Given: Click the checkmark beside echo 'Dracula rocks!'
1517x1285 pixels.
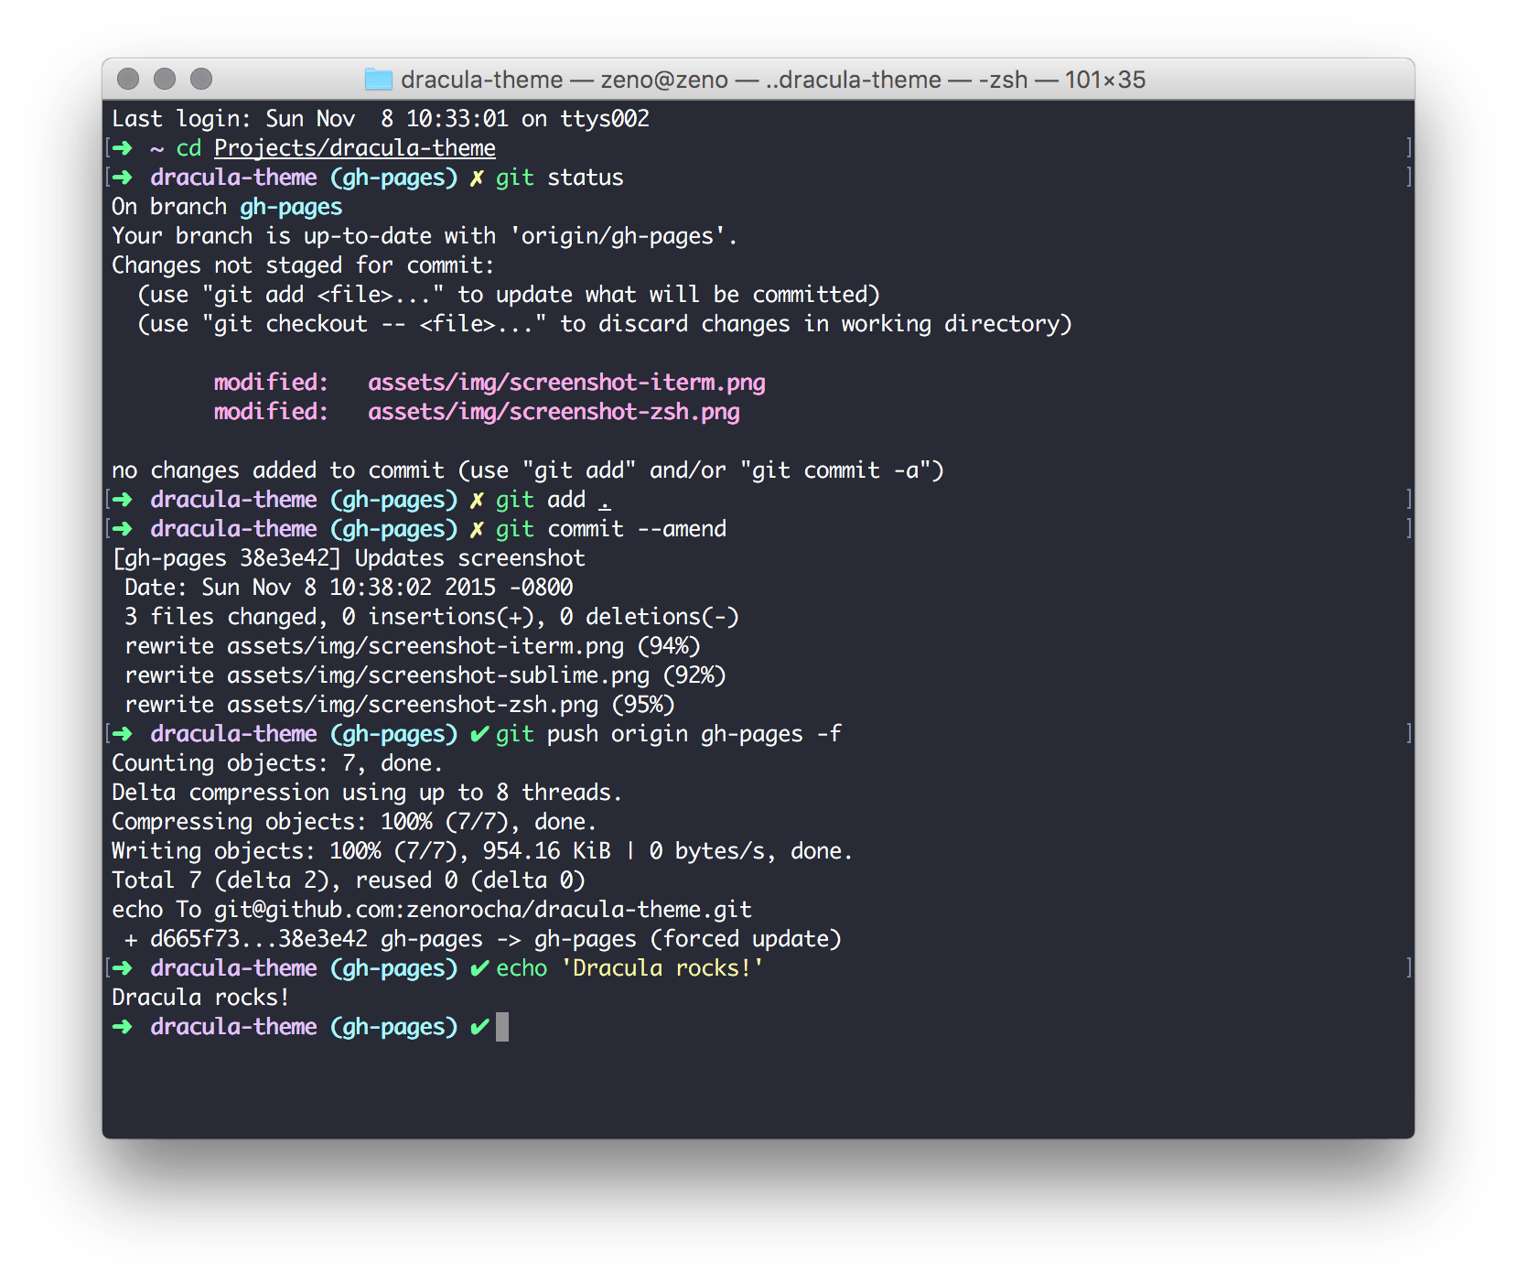Looking at the screenshot, I should [479, 967].
